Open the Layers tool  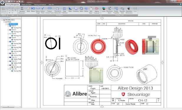click(104, 9)
